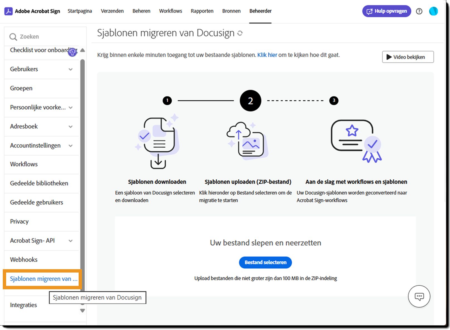
Task: Go to the Verzenden tab
Action: [x=112, y=11]
